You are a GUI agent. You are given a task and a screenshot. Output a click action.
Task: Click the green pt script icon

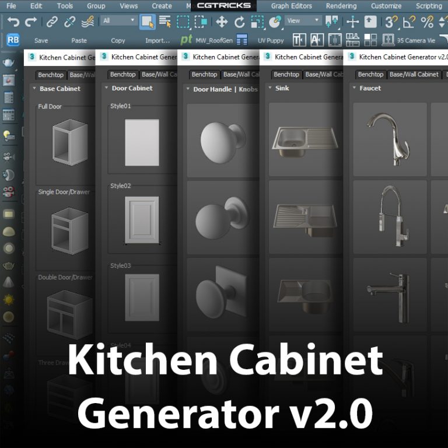(x=186, y=40)
